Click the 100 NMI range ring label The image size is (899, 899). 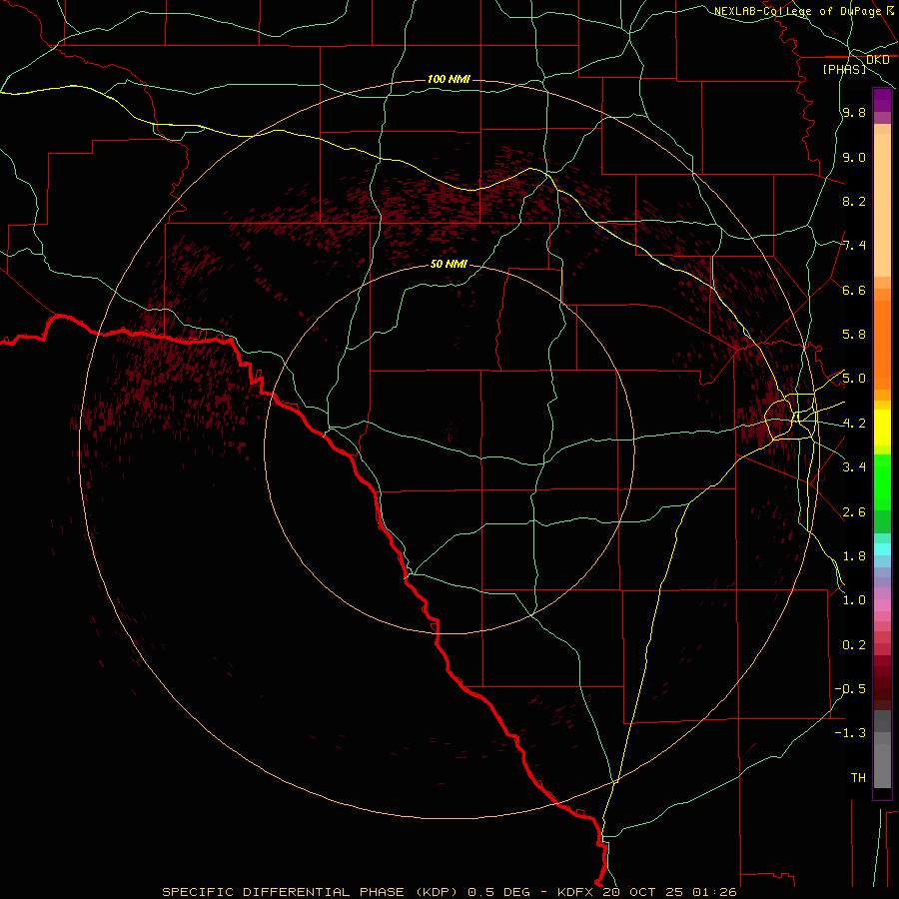tap(449, 79)
